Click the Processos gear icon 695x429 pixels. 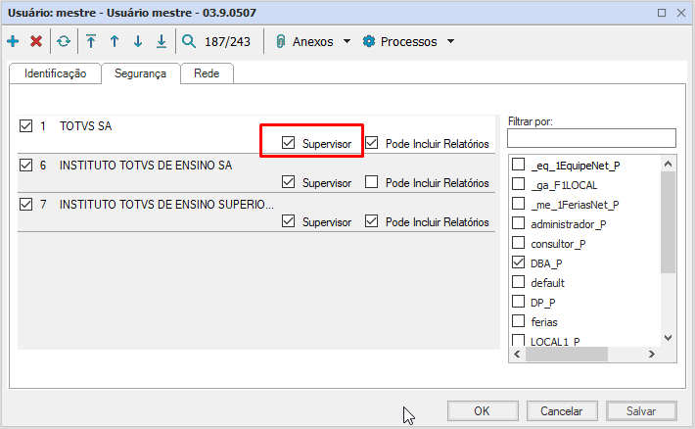(369, 41)
